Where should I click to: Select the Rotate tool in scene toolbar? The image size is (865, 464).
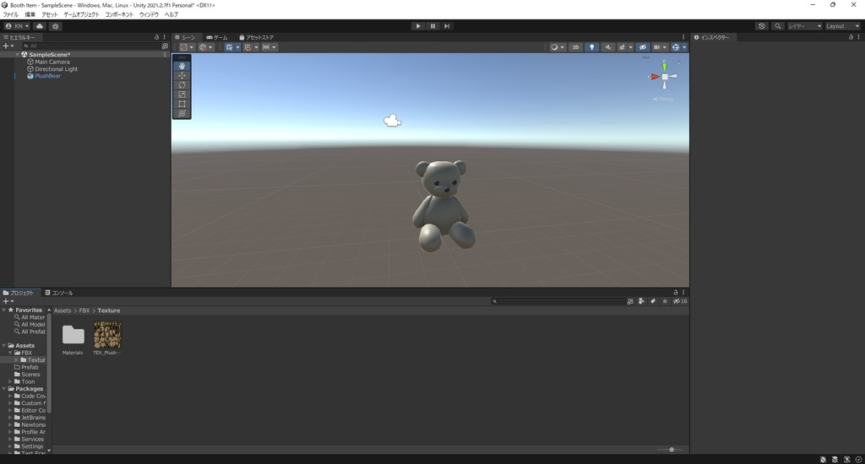pos(182,85)
